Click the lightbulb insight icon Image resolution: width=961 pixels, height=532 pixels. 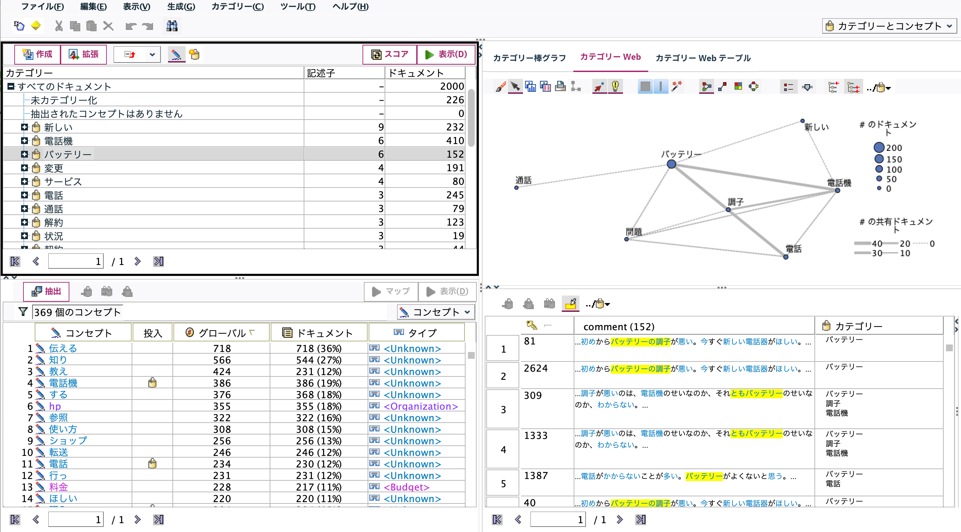tap(616, 87)
